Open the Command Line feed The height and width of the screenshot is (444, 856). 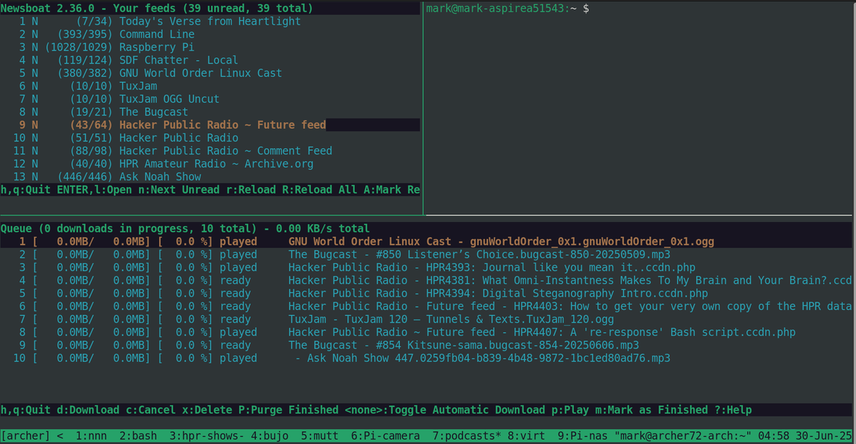pos(157,34)
